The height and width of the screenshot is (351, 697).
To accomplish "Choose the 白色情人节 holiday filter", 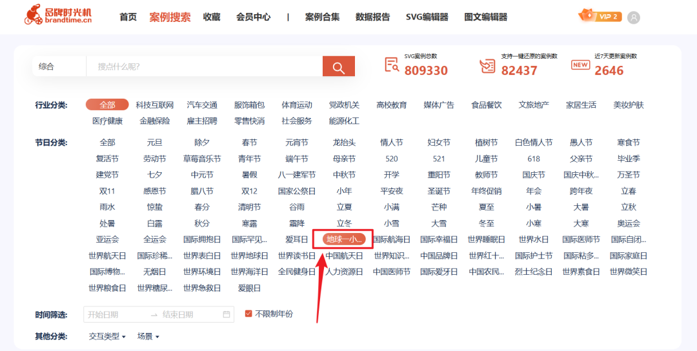I will point(534,143).
